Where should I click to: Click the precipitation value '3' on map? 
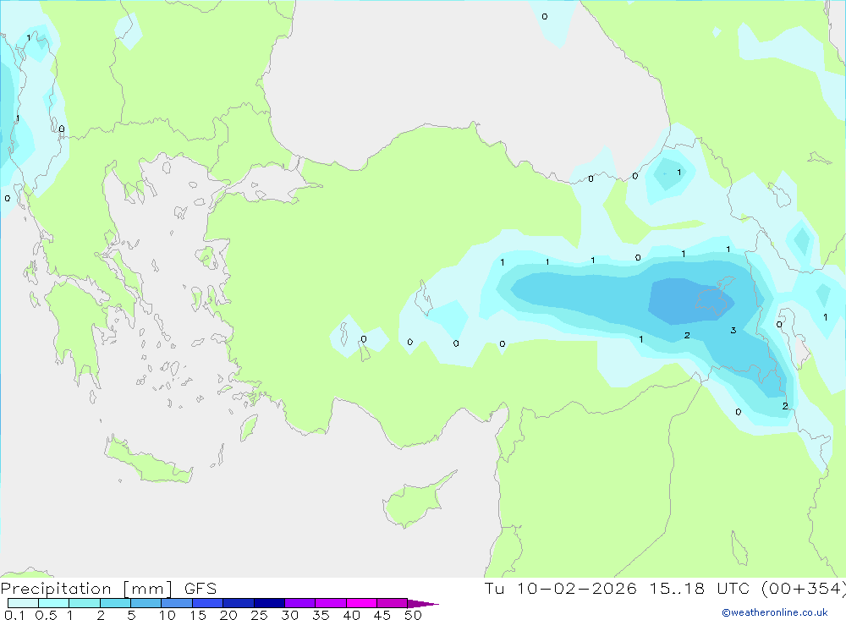pos(733,330)
